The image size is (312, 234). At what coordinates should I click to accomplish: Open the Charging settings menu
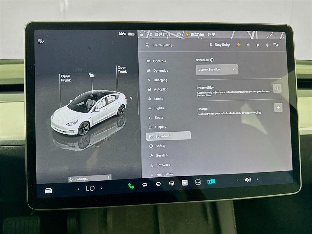(158, 80)
